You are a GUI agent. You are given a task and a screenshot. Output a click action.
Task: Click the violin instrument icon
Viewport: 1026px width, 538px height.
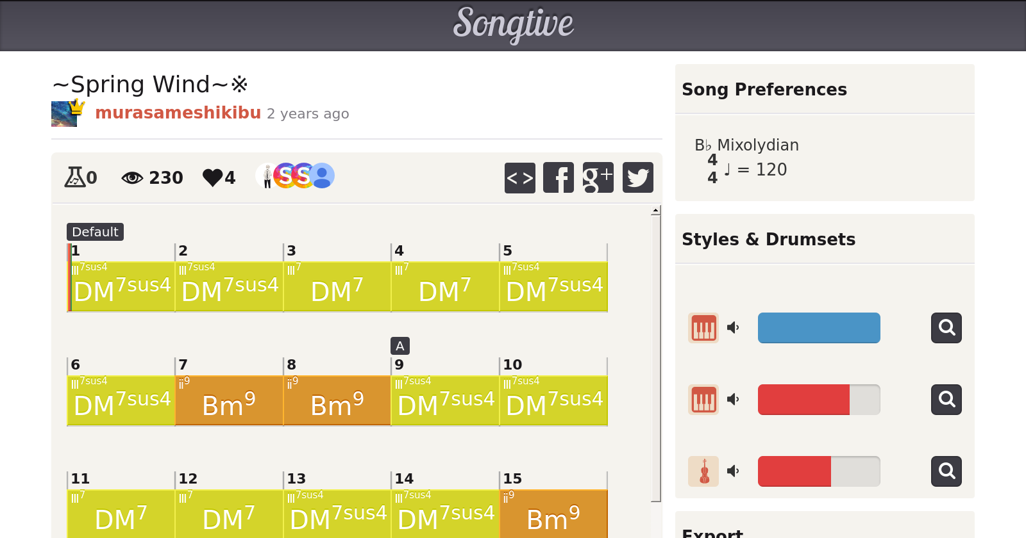(x=703, y=471)
